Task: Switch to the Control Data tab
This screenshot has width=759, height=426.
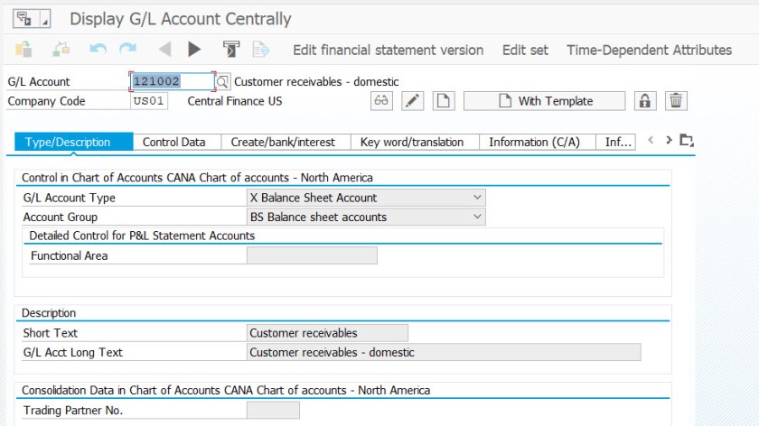Action: click(174, 142)
